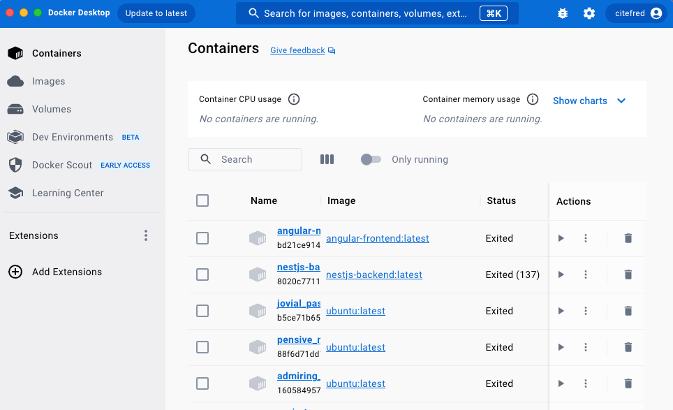Start the nestjs-backend container
Viewport: 673px width, 410px height.
pyautogui.click(x=561, y=274)
